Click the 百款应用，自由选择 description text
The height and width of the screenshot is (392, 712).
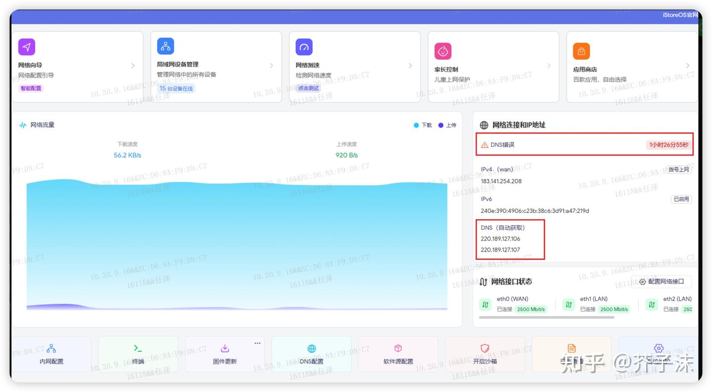600,80
